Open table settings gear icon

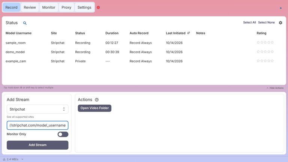280,22
